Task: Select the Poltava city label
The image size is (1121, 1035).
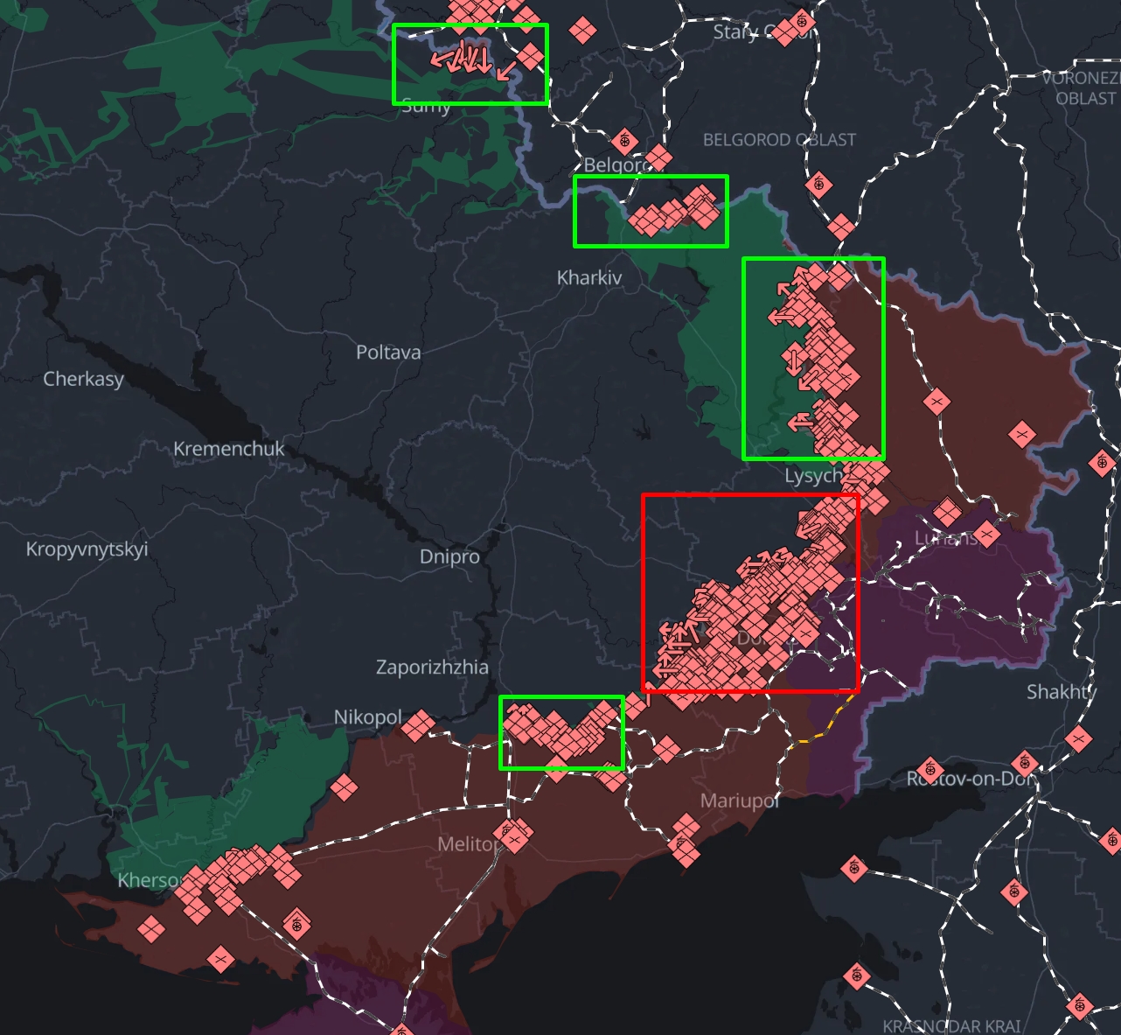Action: pyautogui.click(x=388, y=352)
